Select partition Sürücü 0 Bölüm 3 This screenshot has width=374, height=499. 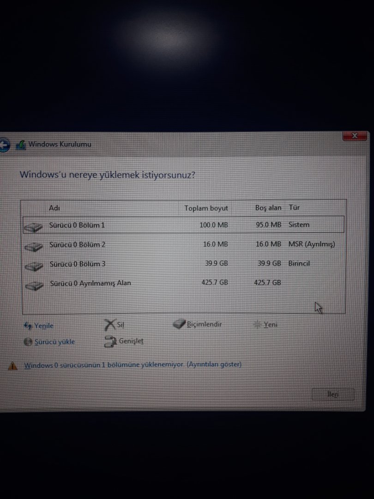click(184, 263)
